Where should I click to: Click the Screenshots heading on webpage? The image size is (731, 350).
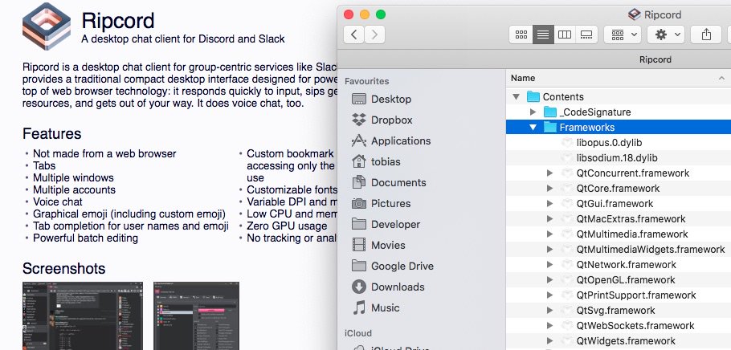[64, 268]
